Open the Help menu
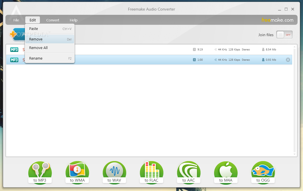Screen dimensions: 303x191 [73, 20]
